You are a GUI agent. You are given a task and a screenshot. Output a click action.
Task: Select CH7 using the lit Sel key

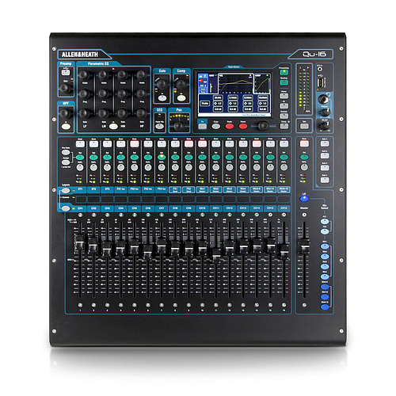click(162, 158)
